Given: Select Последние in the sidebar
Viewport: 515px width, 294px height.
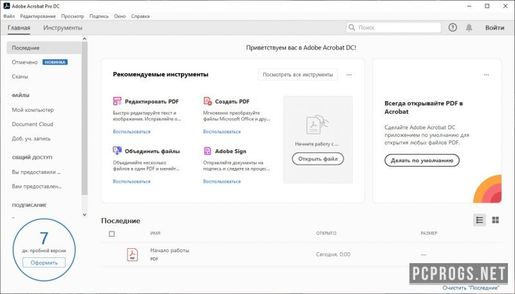Looking at the screenshot, I should [44, 48].
